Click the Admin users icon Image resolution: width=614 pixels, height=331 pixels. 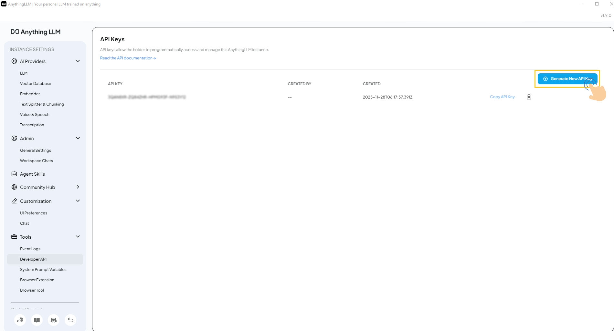tap(14, 138)
